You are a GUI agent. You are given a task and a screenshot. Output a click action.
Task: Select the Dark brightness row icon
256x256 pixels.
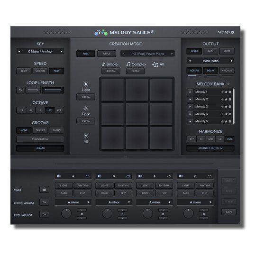pyautogui.click(x=86, y=108)
